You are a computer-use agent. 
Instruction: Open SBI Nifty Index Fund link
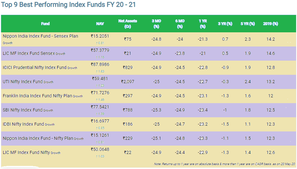(x=23, y=110)
